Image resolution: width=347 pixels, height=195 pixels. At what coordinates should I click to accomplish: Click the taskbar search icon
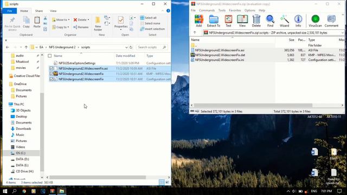15,191
